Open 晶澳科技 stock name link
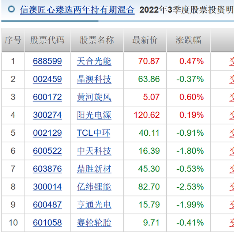Screen dimensions: 234x233 pos(94,79)
